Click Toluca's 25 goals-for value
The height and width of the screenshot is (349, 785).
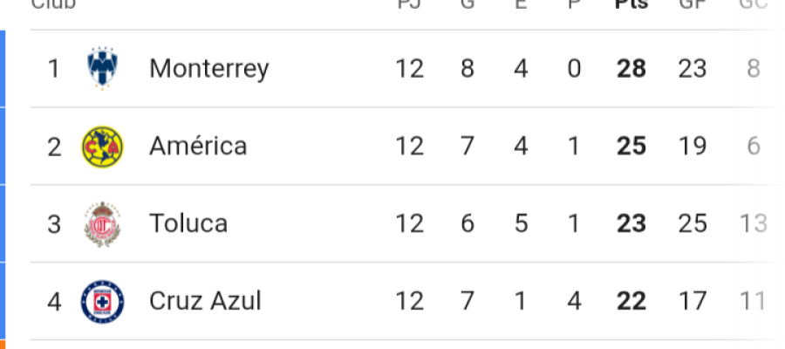[693, 223]
